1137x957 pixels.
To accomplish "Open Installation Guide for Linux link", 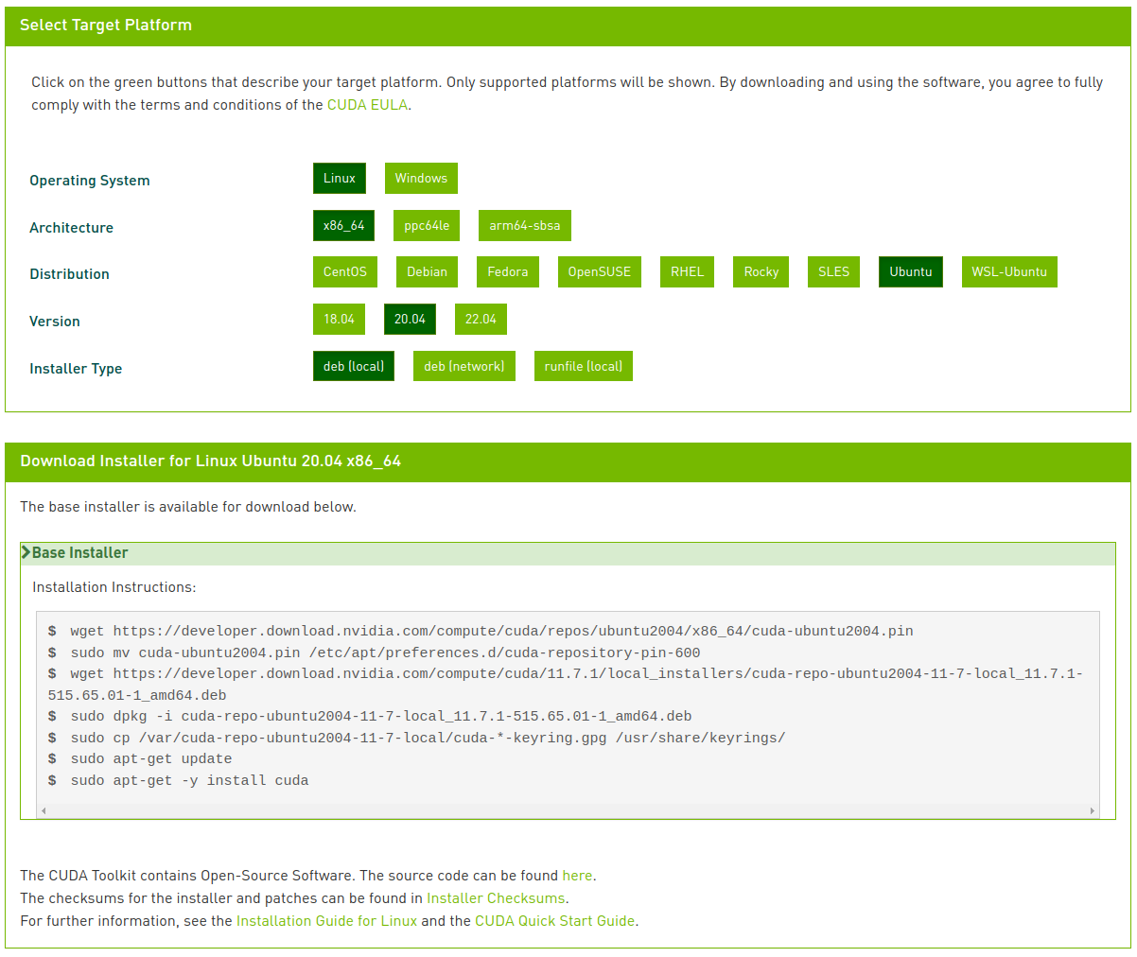I will click(x=326, y=921).
